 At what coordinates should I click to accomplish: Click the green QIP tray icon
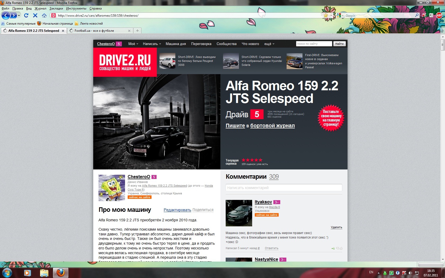pos(385,273)
